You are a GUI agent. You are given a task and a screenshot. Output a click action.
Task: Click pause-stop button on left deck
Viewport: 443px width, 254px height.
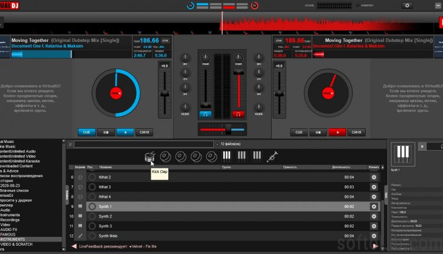click(106, 132)
